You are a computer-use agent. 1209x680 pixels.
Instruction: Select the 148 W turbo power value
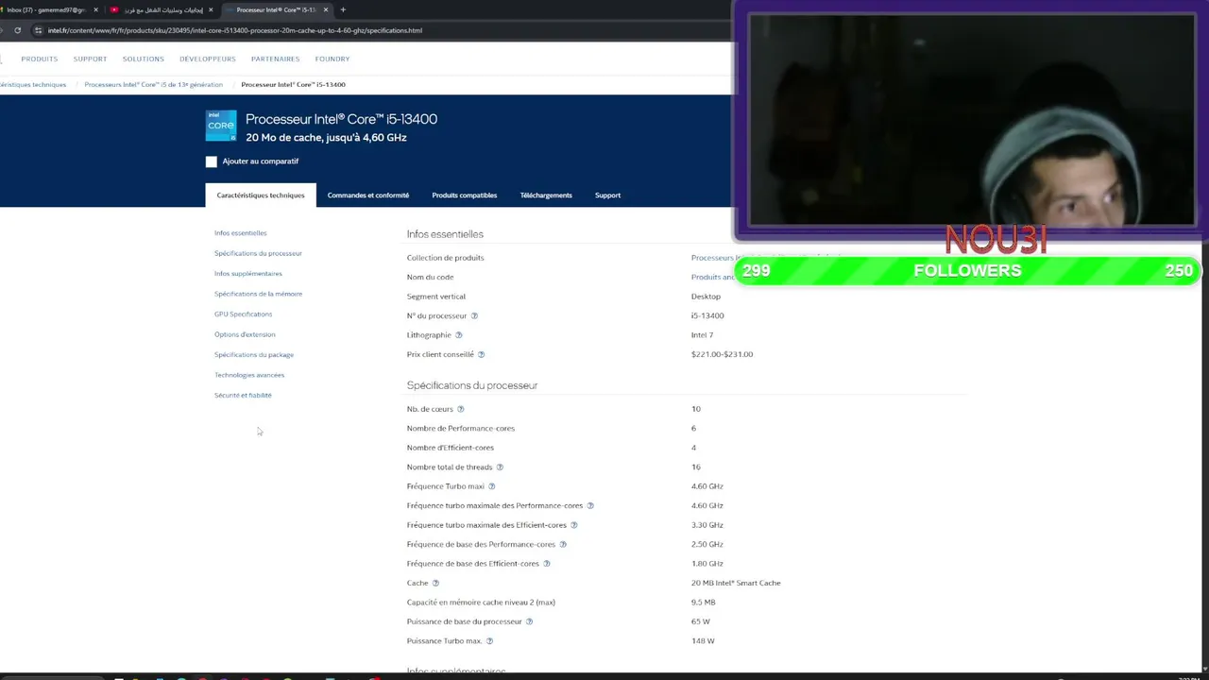(703, 641)
